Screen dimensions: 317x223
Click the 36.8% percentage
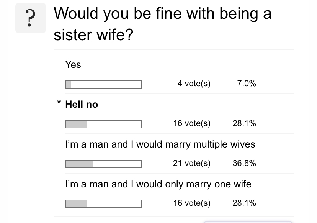click(x=244, y=163)
